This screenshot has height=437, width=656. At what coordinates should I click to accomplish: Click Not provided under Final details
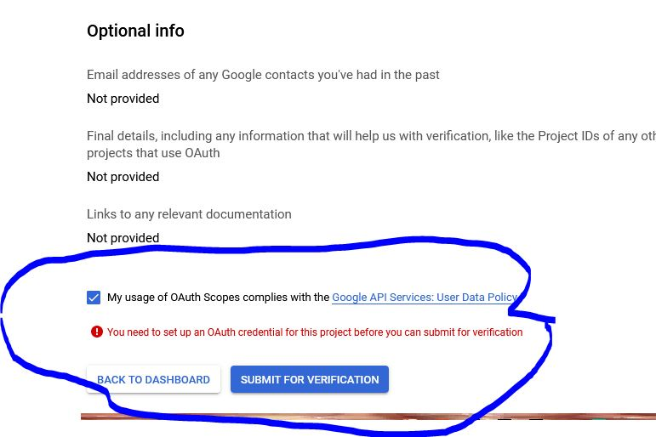(x=123, y=177)
